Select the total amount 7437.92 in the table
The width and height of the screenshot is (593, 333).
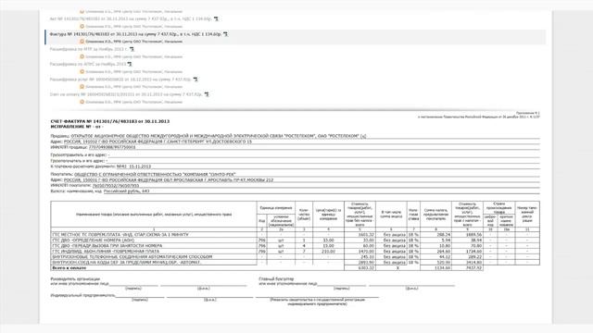(474, 268)
